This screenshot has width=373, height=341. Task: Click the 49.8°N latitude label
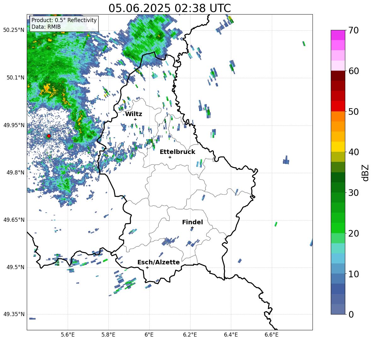pyautogui.click(x=16, y=173)
